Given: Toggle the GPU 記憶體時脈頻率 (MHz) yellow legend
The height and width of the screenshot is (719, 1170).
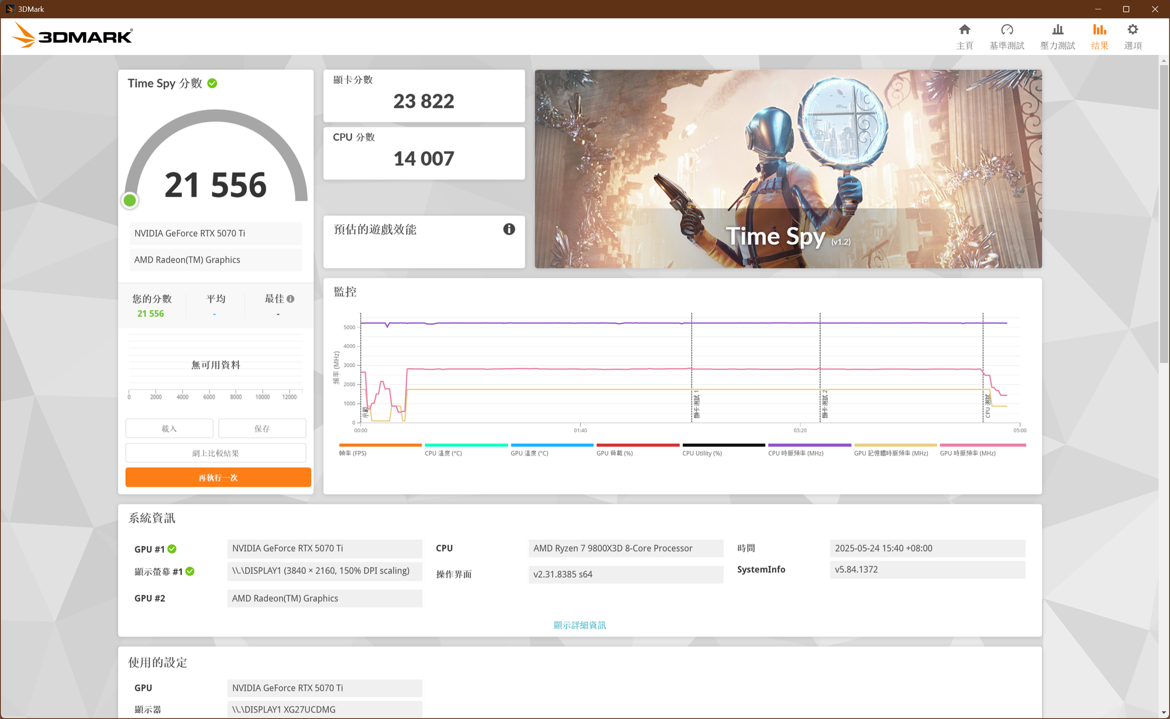Looking at the screenshot, I should click(x=895, y=449).
